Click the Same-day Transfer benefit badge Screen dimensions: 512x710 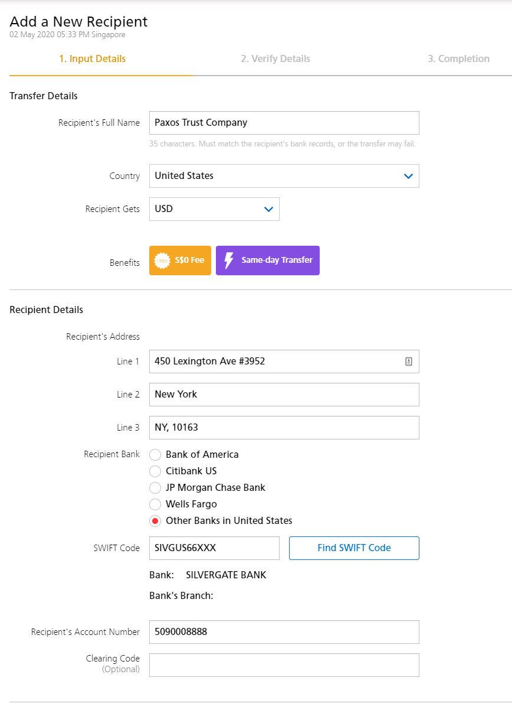pyautogui.click(x=268, y=260)
